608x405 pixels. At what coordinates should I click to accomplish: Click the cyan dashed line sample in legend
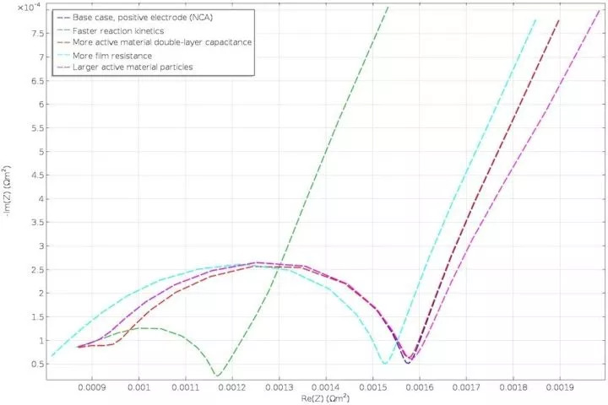pyautogui.click(x=62, y=54)
